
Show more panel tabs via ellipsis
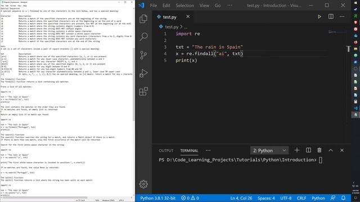tap(208, 150)
